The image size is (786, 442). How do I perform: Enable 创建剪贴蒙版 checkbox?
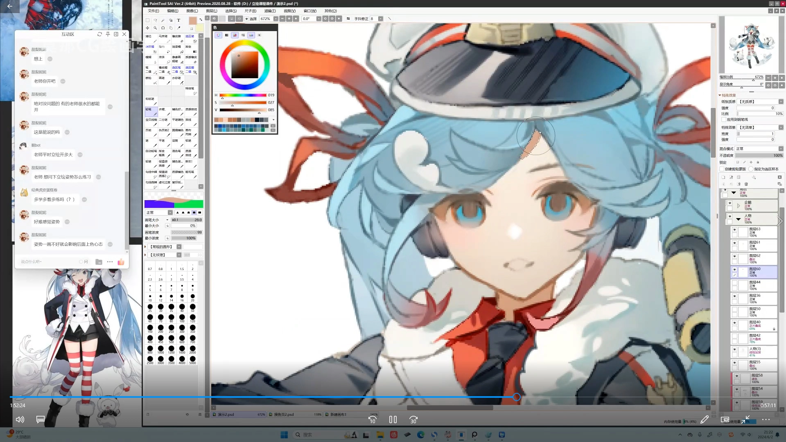pos(722,169)
